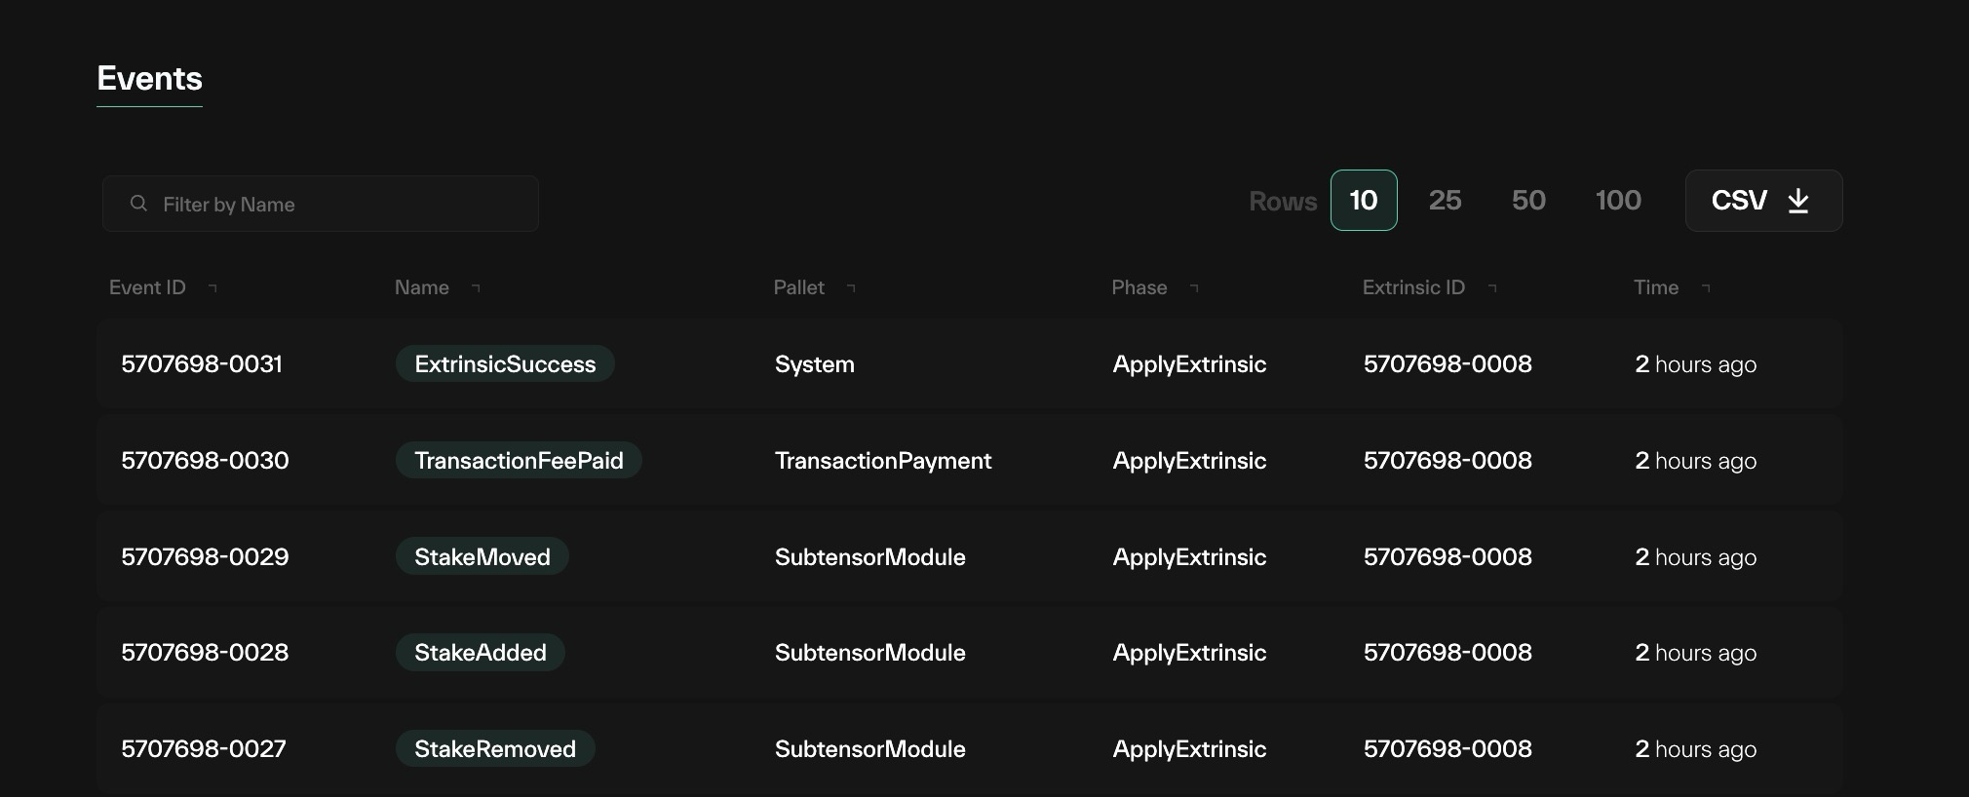
Task: Click ApplyExtrinsic in the StakeMoved row
Action: click(1190, 557)
